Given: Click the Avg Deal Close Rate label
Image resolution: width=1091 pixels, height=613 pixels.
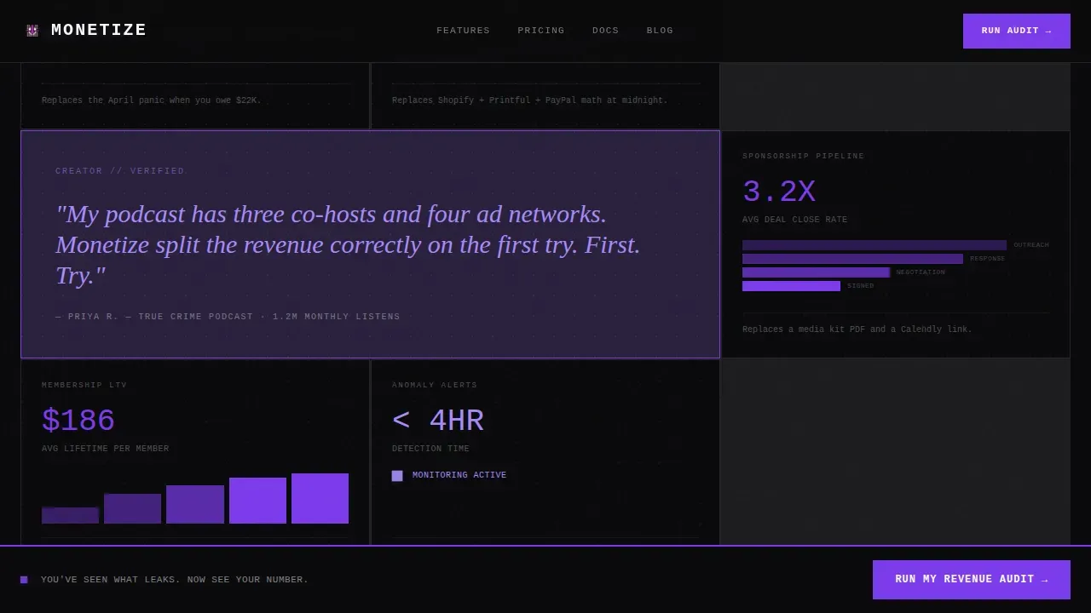Looking at the screenshot, I should [795, 220].
